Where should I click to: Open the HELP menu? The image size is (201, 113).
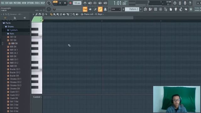click(x=43, y=3)
